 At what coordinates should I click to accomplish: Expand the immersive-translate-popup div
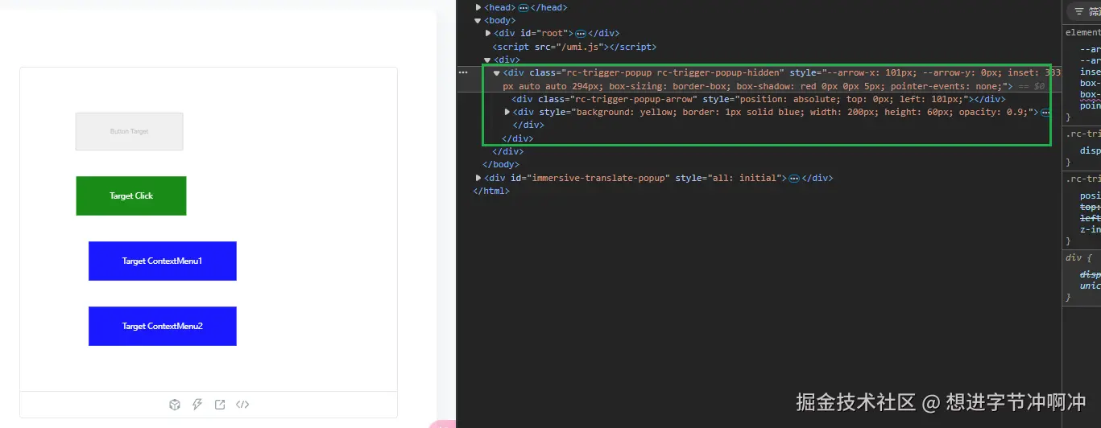(x=478, y=178)
